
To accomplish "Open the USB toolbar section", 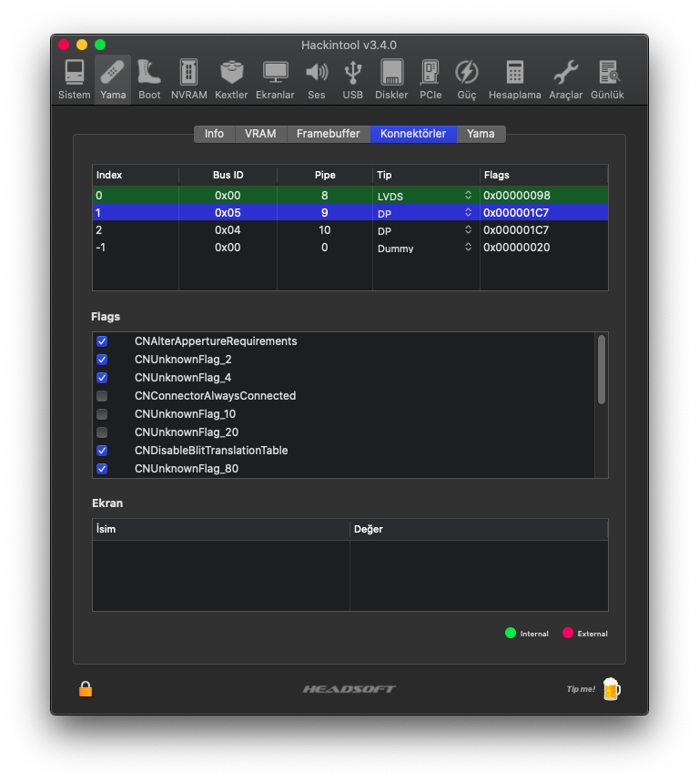I will [352, 79].
